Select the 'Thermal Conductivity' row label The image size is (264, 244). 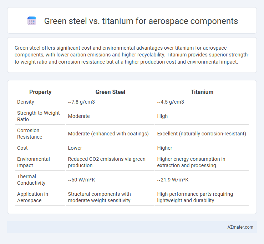click(x=31, y=180)
